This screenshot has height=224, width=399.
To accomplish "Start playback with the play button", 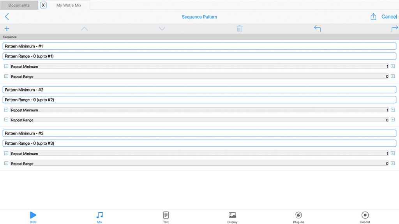I will coord(33,215).
